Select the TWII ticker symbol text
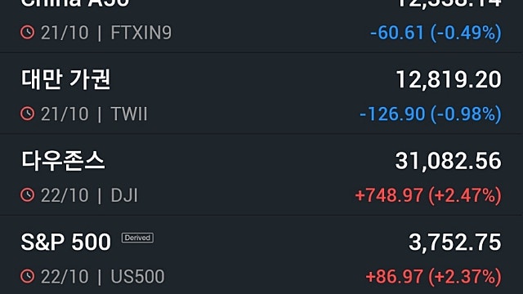Image resolution: width=523 pixels, height=294 pixels. pos(129,114)
